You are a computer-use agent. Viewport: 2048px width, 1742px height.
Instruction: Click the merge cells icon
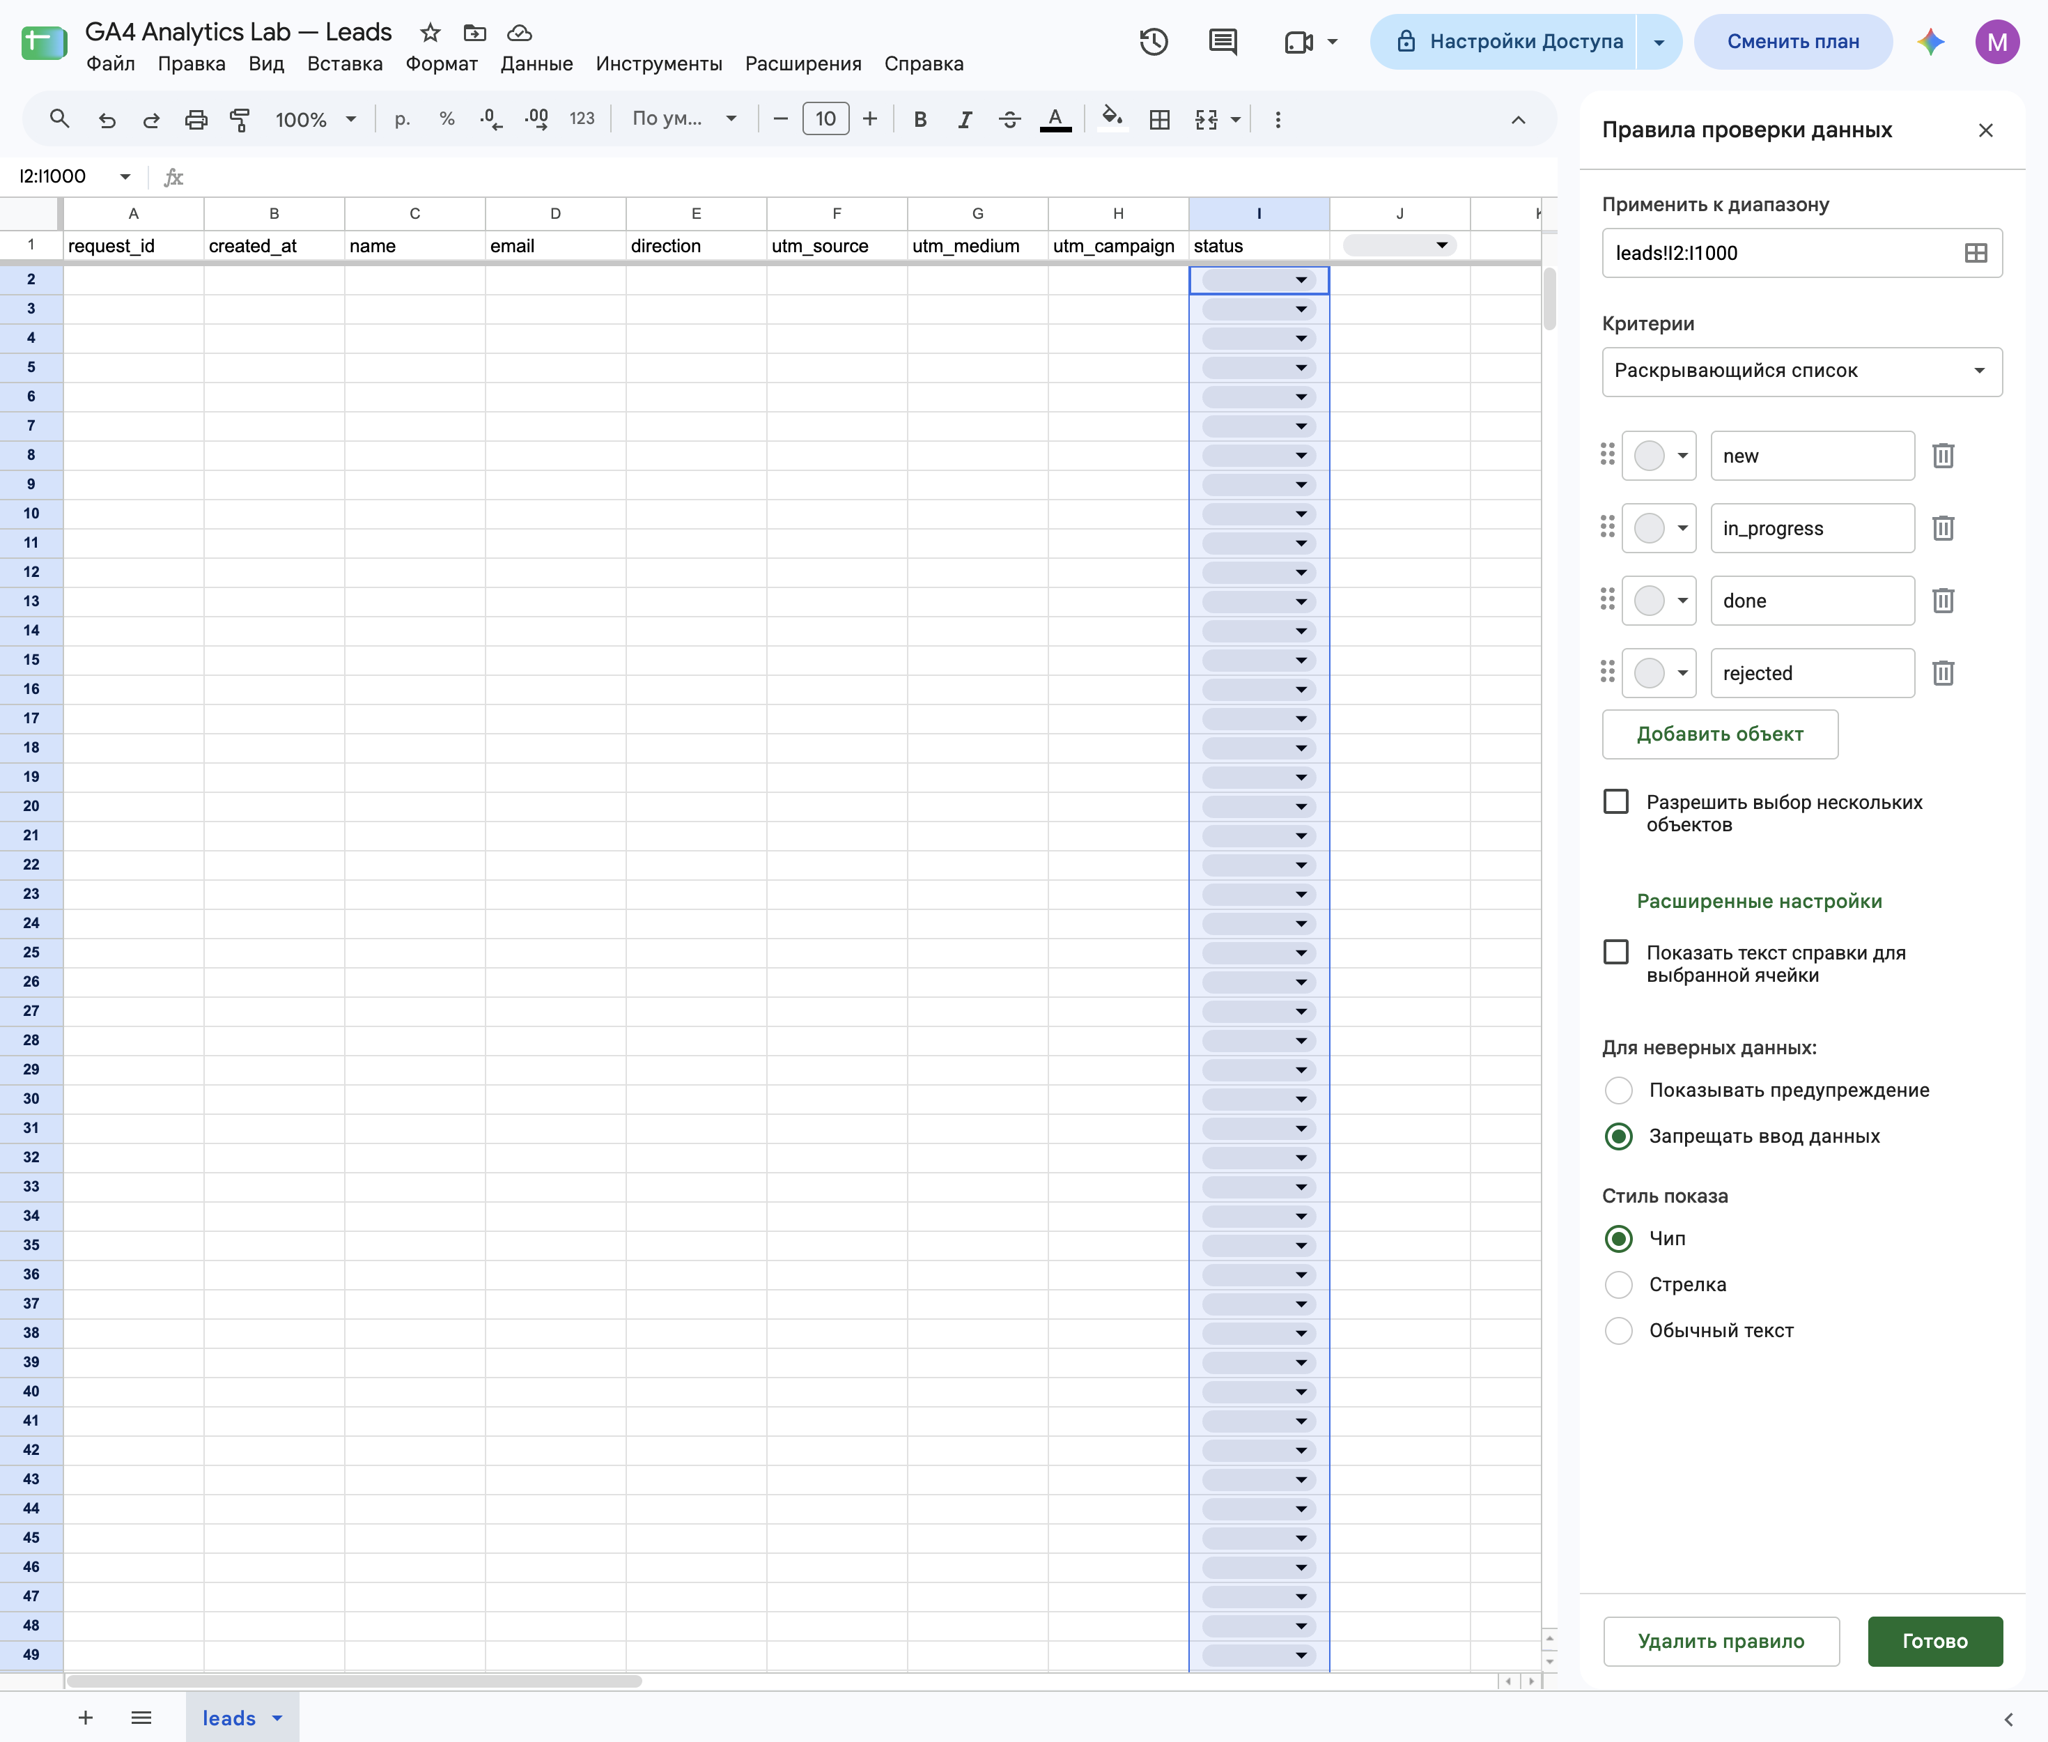pyautogui.click(x=1206, y=119)
